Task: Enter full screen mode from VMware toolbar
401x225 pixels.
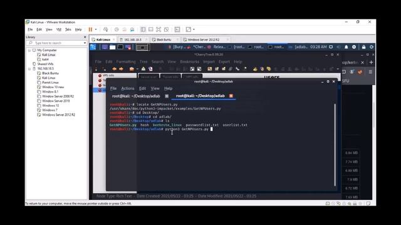Action: tap(159, 29)
